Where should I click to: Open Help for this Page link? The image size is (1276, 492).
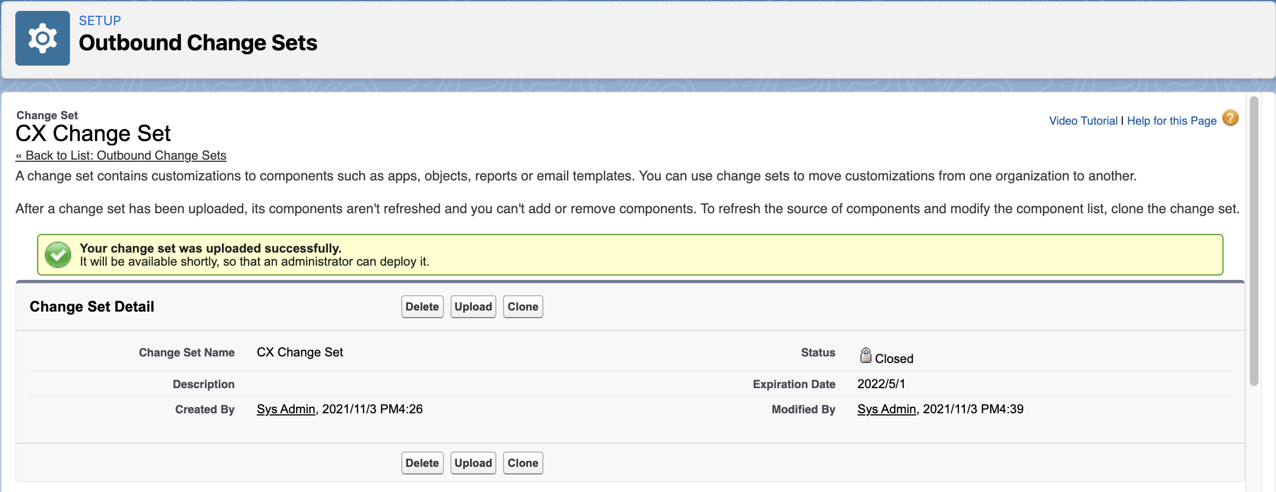pyautogui.click(x=1172, y=121)
